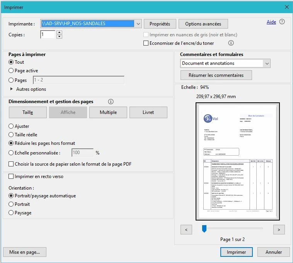The width and height of the screenshot is (293, 263).
Task: Click the '209,97 x 296,97 mm' dimensions text
Action: [216, 97]
